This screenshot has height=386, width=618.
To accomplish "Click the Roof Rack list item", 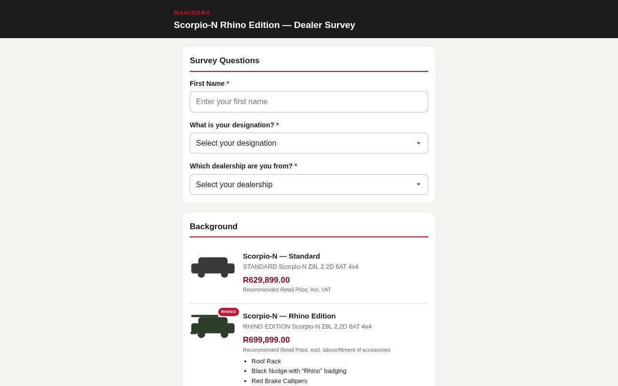I will pos(266,361).
